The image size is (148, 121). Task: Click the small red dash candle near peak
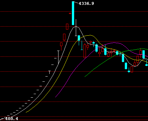click(x=70, y=14)
